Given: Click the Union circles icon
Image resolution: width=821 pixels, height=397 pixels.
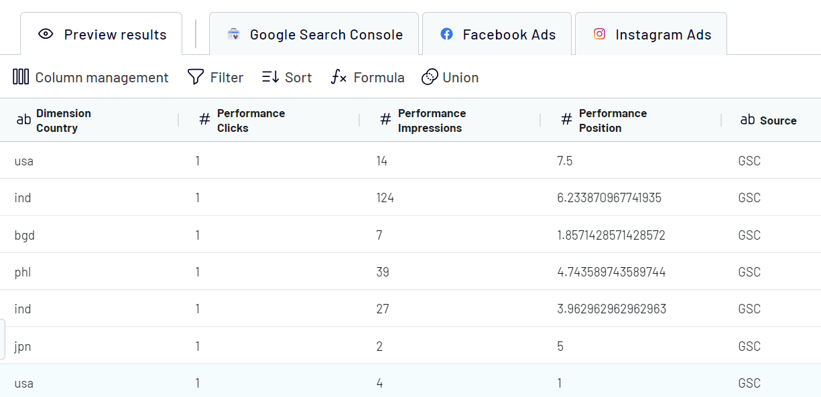Looking at the screenshot, I should pyautogui.click(x=430, y=77).
